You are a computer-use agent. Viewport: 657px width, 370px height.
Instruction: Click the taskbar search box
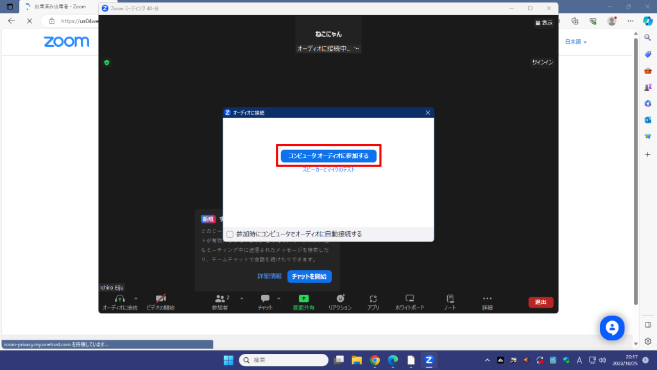click(284, 360)
